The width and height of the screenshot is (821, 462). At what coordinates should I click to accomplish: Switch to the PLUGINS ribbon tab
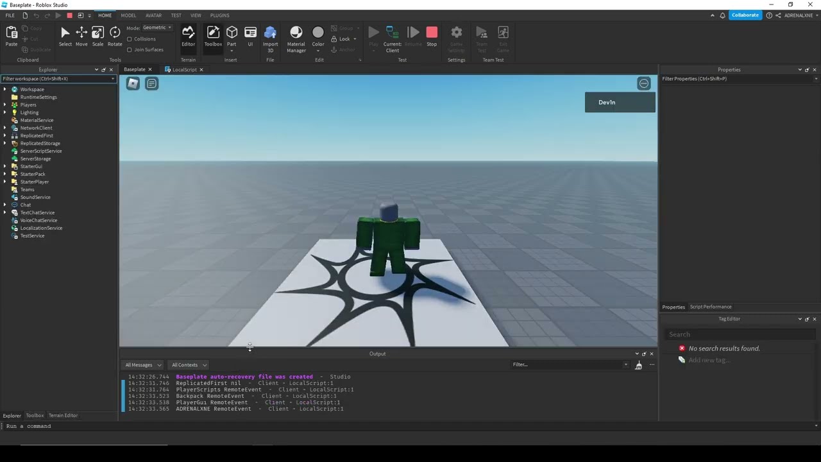219,15
